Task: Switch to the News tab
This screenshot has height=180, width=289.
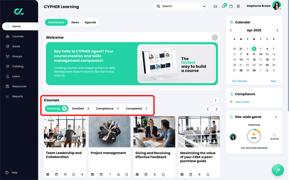Action: [x=75, y=22]
